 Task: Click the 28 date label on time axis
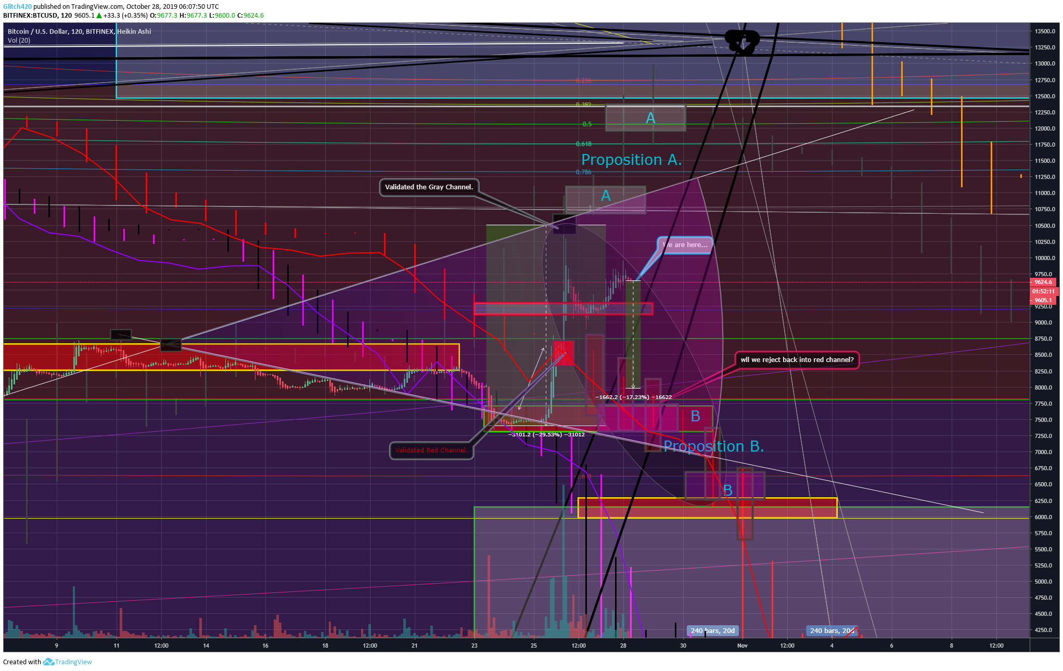point(623,646)
